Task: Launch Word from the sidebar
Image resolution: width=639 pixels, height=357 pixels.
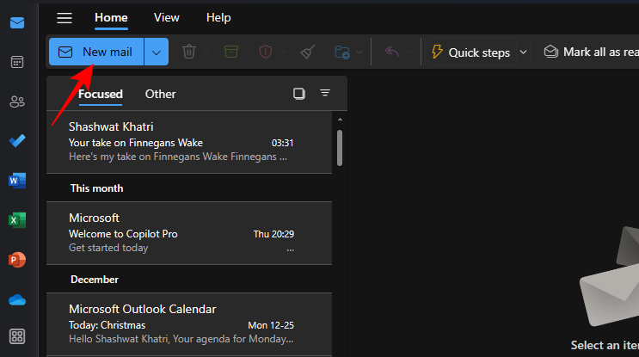Action: [x=17, y=180]
